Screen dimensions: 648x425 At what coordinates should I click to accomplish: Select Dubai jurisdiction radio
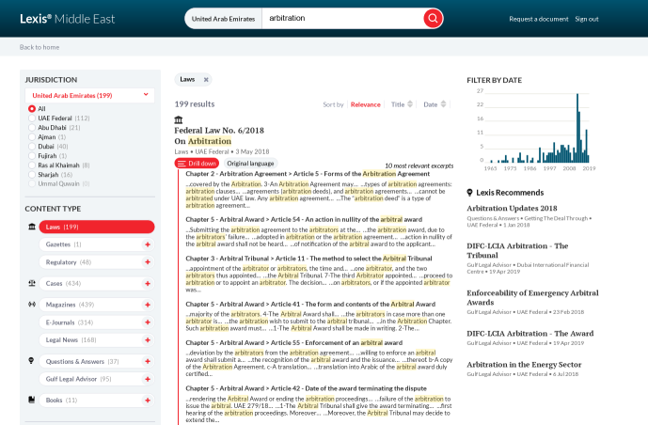point(32,146)
